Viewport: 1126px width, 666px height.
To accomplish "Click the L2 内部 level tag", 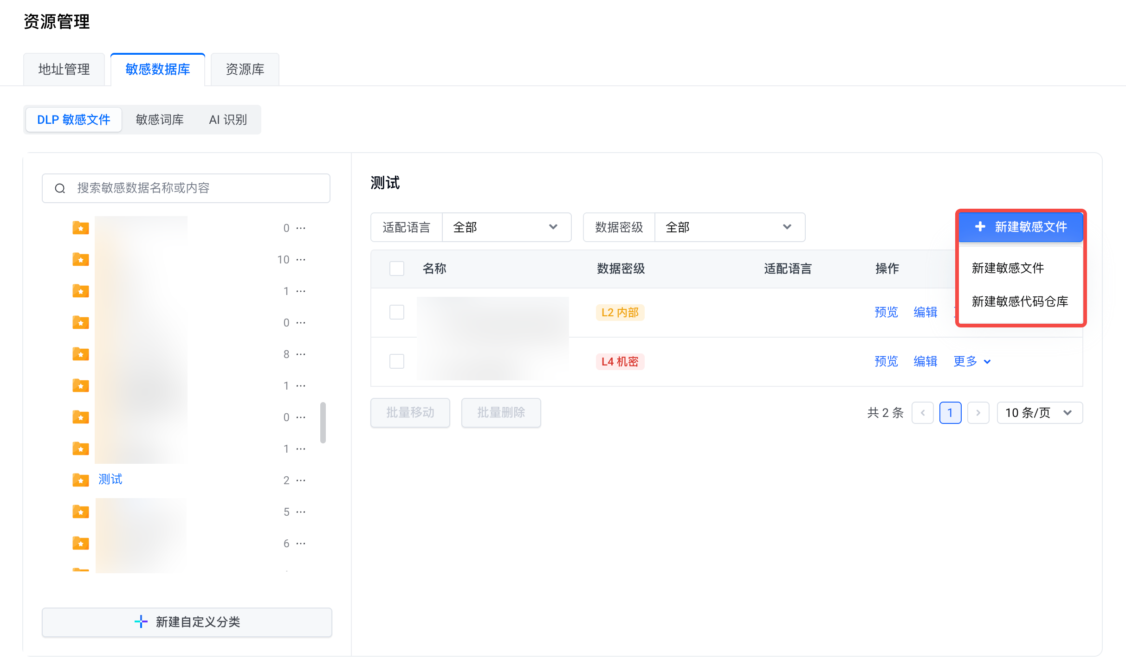I will (x=620, y=313).
